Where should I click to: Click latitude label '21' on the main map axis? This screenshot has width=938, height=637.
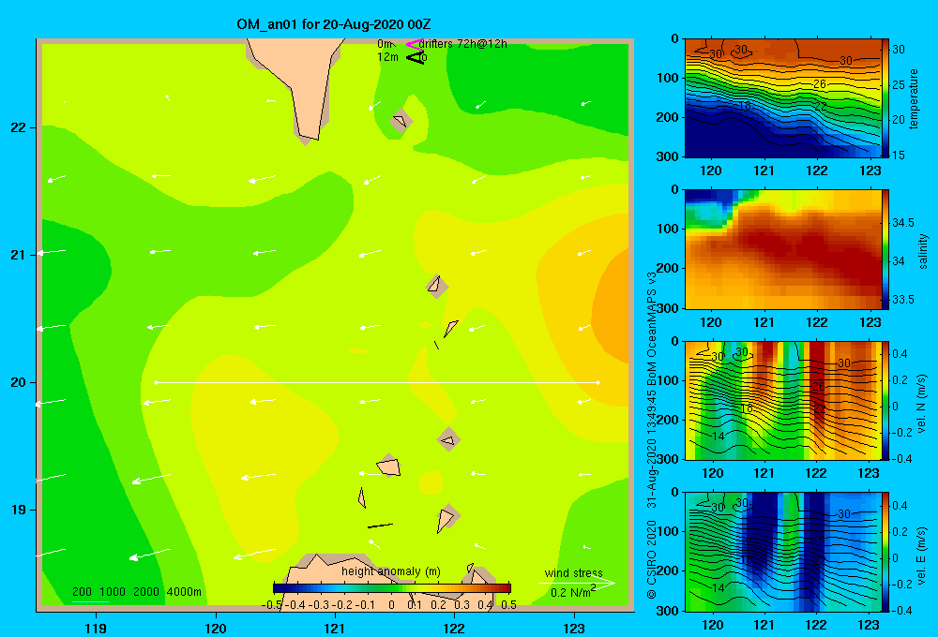coord(19,255)
